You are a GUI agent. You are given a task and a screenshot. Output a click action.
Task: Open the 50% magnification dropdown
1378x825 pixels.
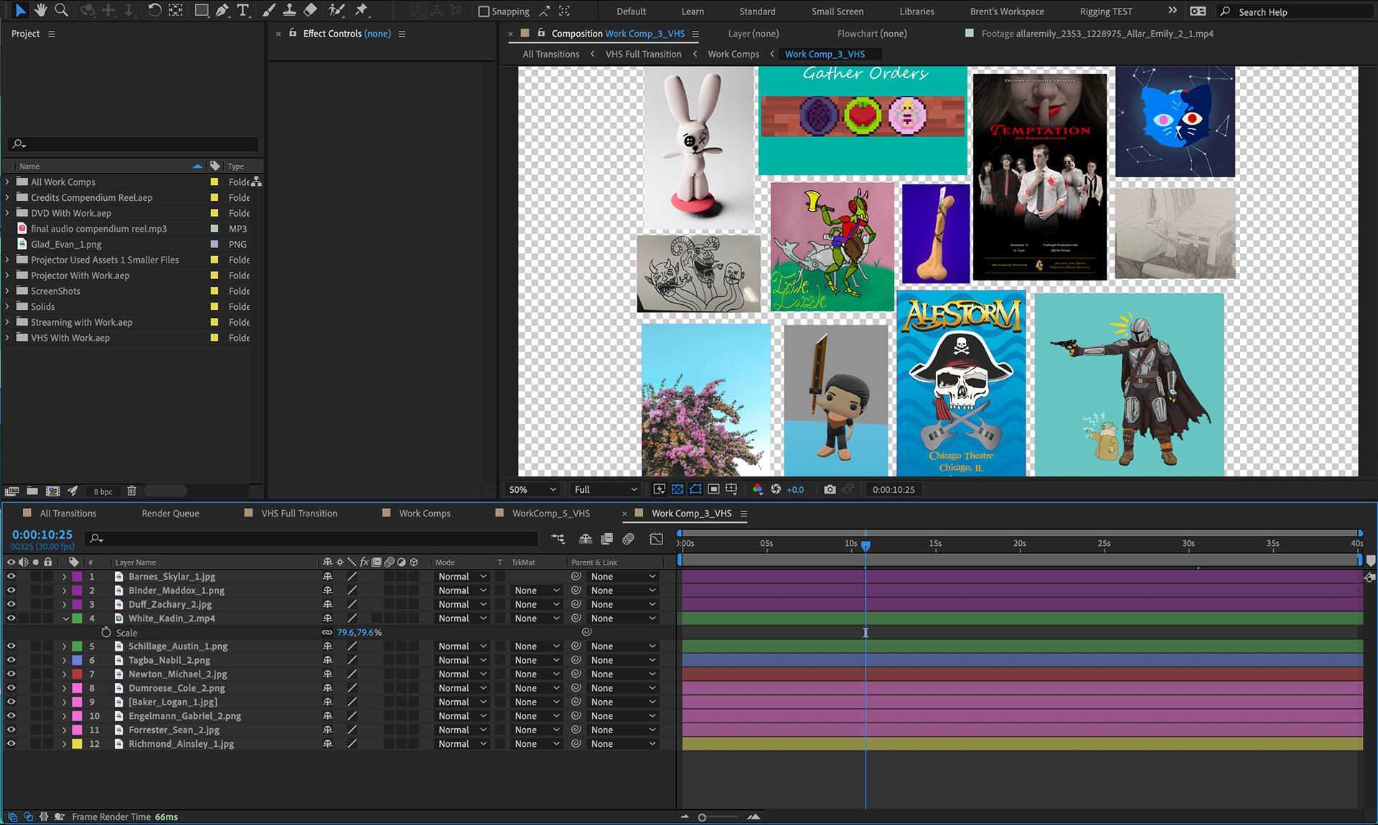(x=533, y=489)
